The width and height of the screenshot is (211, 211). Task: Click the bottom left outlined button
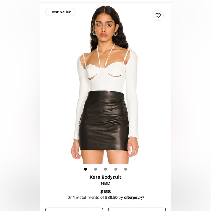click(x=74, y=210)
